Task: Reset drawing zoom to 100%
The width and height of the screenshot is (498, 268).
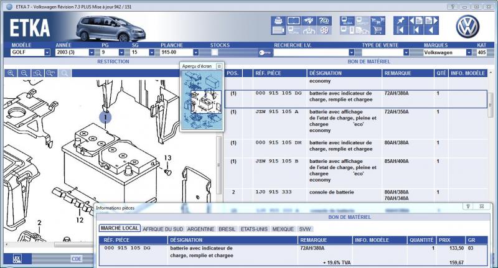Action: pyautogui.click(x=51, y=73)
